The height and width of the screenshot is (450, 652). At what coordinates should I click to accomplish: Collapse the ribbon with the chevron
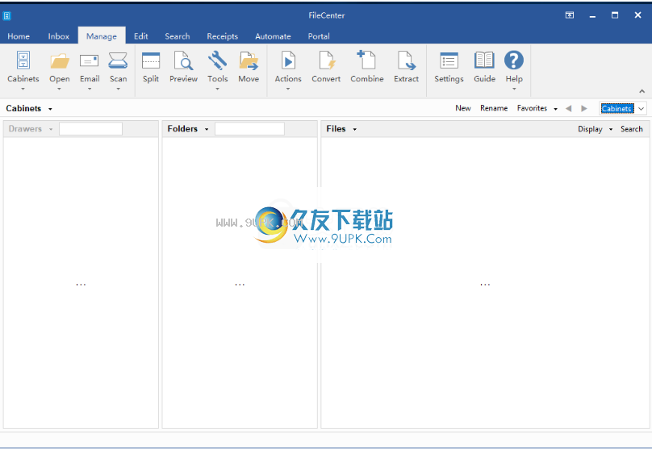[x=642, y=91]
